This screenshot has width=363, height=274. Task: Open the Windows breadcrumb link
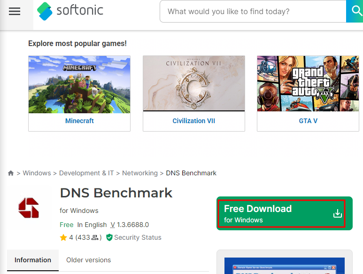pyautogui.click(x=37, y=173)
